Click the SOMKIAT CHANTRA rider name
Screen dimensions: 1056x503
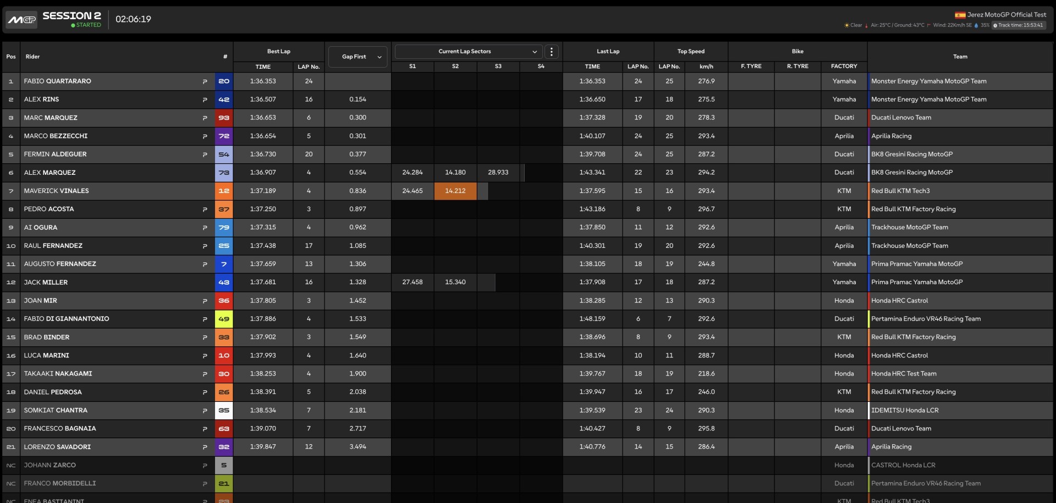56,411
